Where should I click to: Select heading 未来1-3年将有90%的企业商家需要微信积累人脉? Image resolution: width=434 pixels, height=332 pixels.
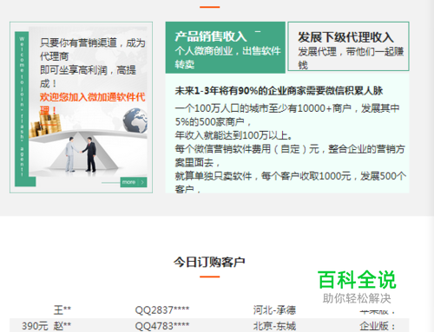[x=279, y=91]
